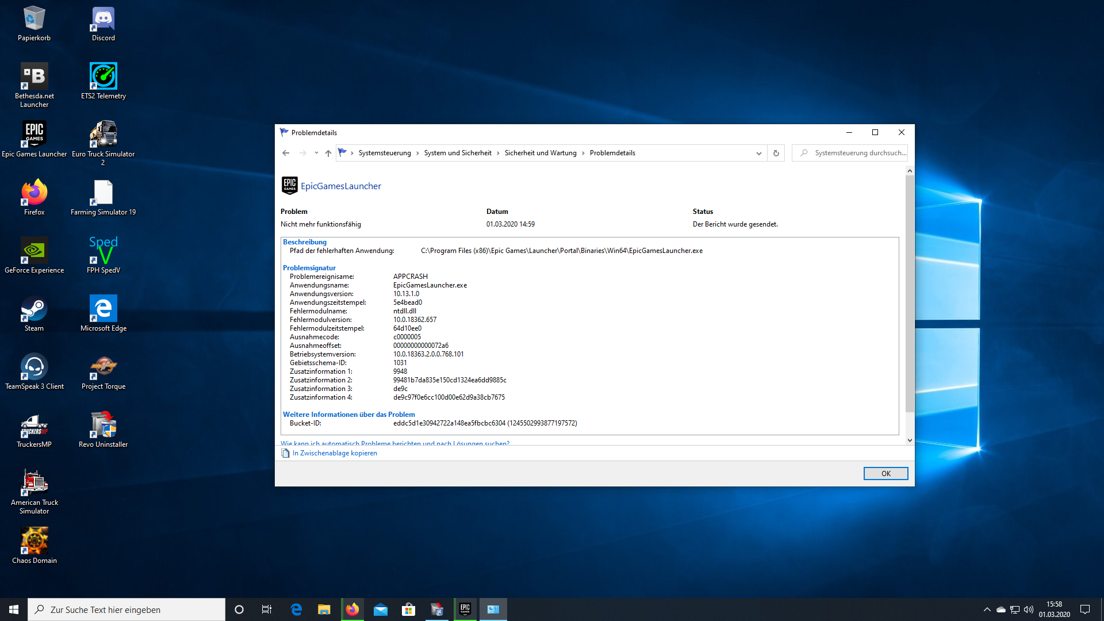
Task: Select the Steam desktop shortcut
Action: click(34, 313)
